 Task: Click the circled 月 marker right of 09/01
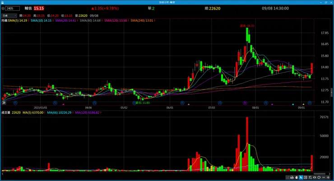[310, 103]
